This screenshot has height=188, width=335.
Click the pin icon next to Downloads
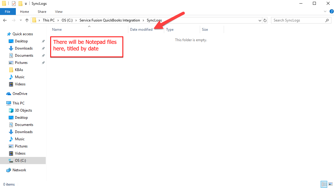tap(43, 48)
